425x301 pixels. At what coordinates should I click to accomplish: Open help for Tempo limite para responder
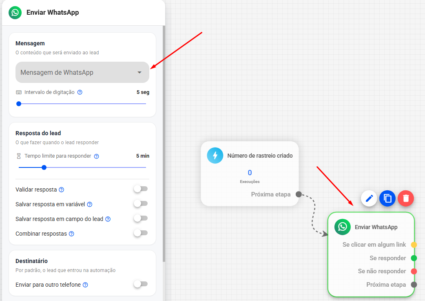coord(97,156)
